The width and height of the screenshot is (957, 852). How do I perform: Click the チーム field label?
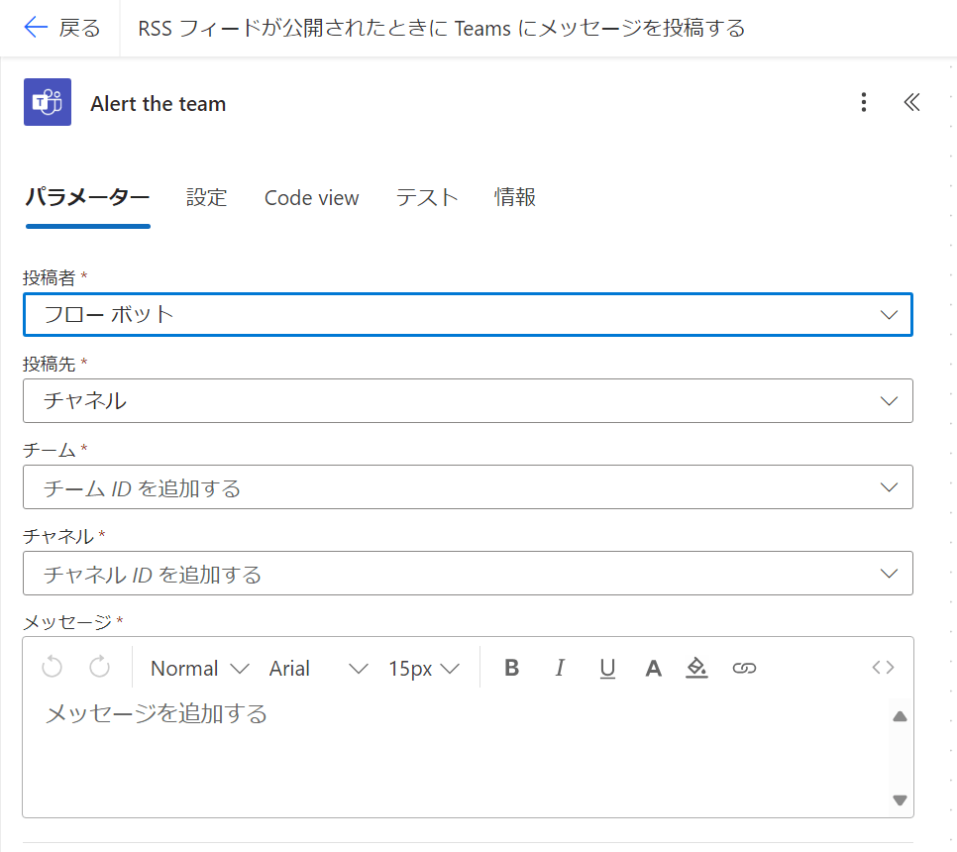pyautogui.click(x=49, y=450)
